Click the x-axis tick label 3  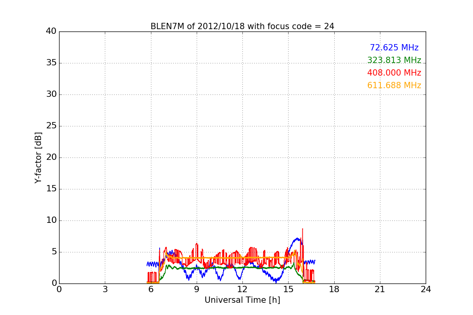[105, 289]
